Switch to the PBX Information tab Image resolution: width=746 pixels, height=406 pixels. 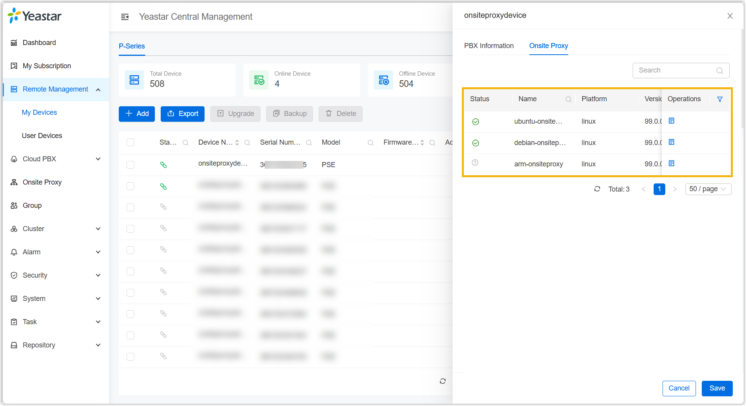(489, 46)
